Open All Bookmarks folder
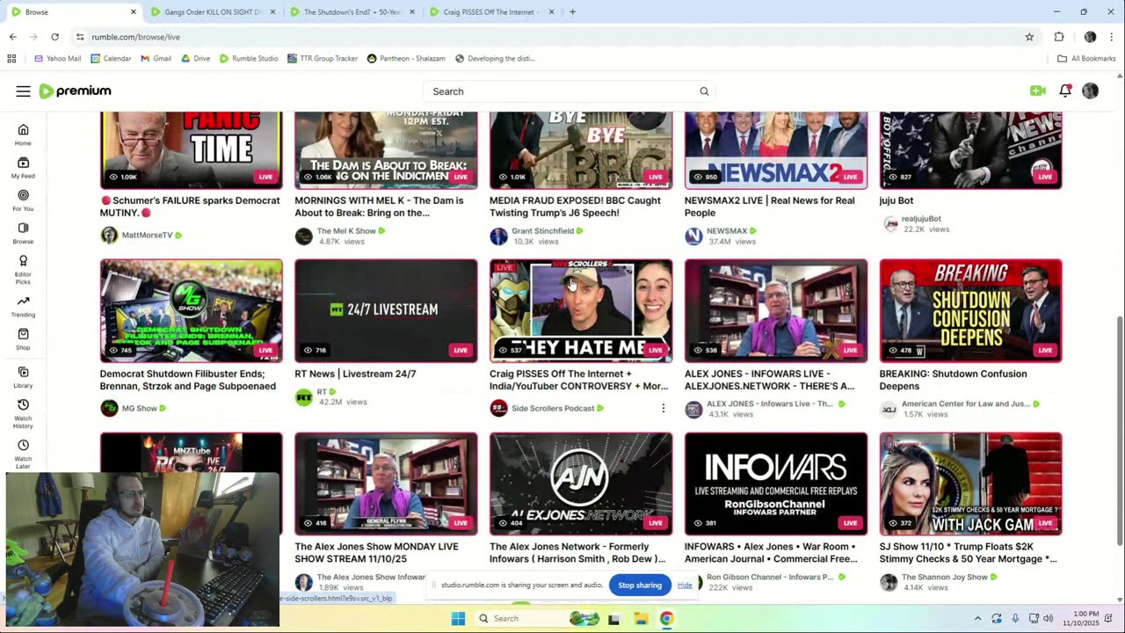Viewport: 1125px width, 633px height. (x=1086, y=59)
